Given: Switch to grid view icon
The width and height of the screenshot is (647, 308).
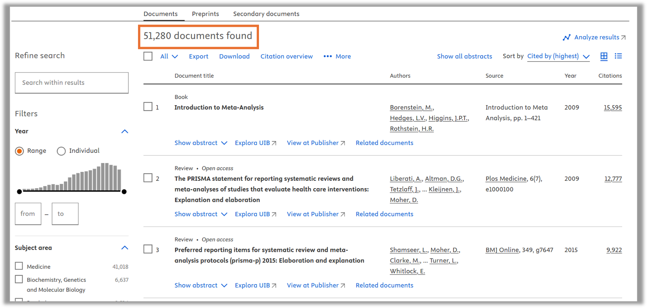Looking at the screenshot, I should 604,56.
